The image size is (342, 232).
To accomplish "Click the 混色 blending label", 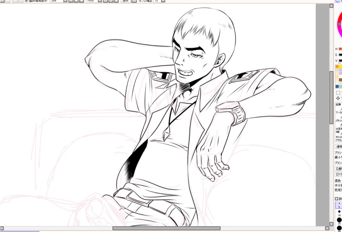I will pos(338,181).
